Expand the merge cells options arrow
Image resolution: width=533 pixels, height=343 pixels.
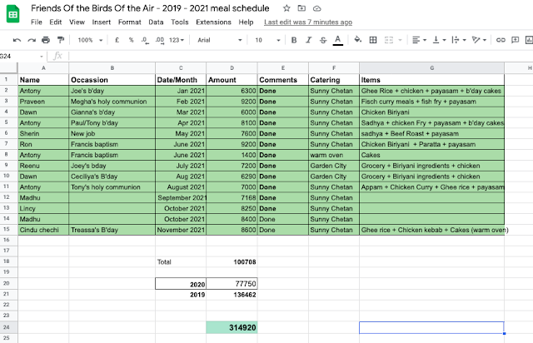(400, 40)
